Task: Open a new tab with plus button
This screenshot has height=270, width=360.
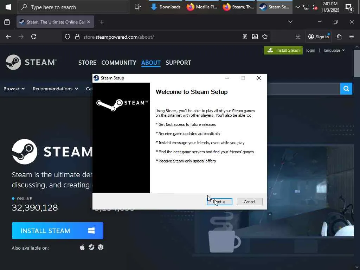Action: pos(102,22)
